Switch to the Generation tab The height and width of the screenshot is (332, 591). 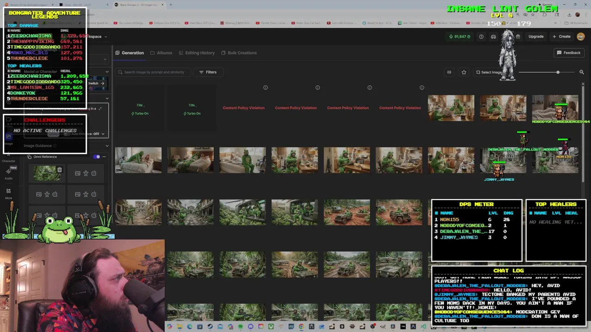[130, 53]
